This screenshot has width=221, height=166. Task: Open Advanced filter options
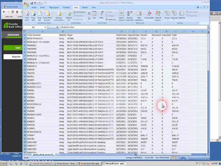111,19
